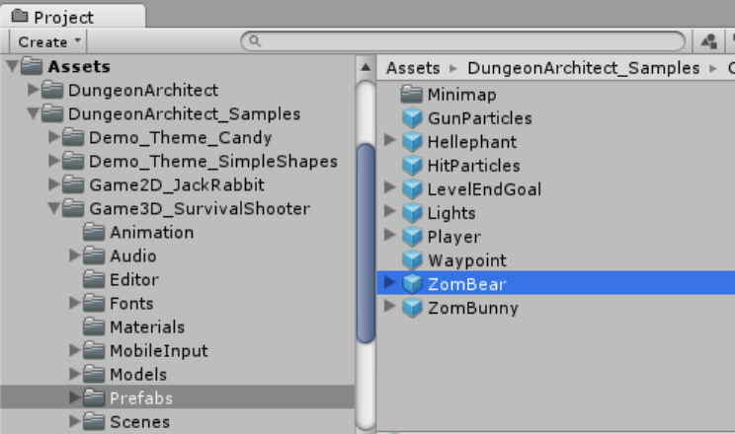The height and width of the screenshot is (434, 735).
Task: Click the search magnifier icon
Action: coord(255,41)
